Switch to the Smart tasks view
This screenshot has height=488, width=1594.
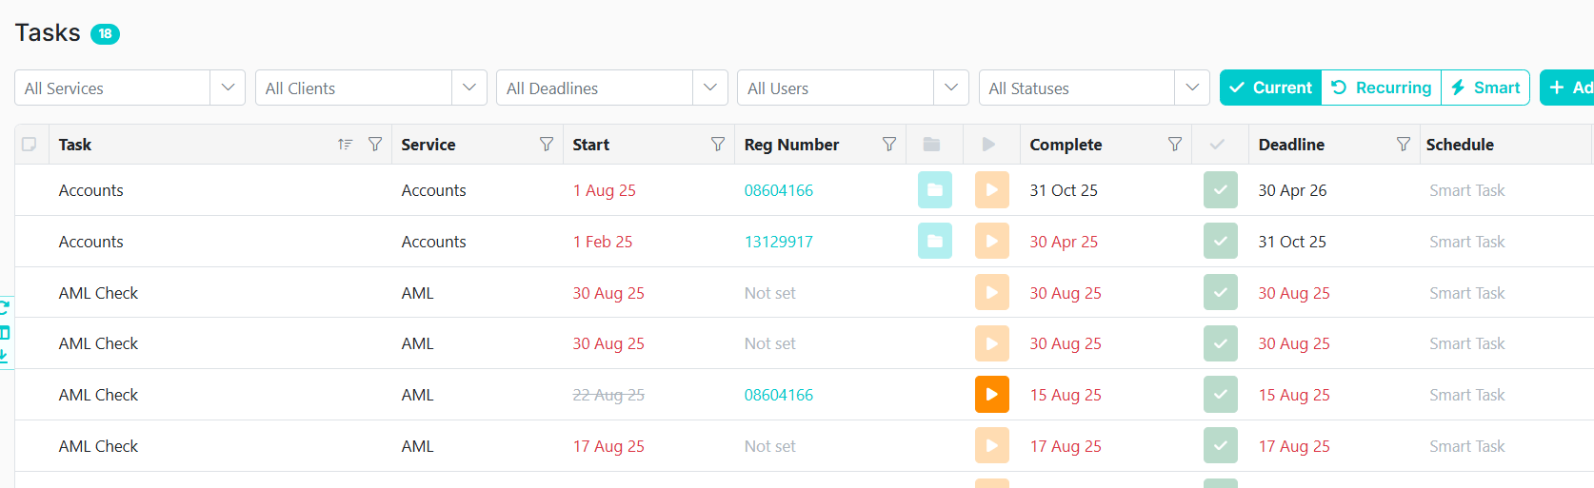tap(1485, 88)
